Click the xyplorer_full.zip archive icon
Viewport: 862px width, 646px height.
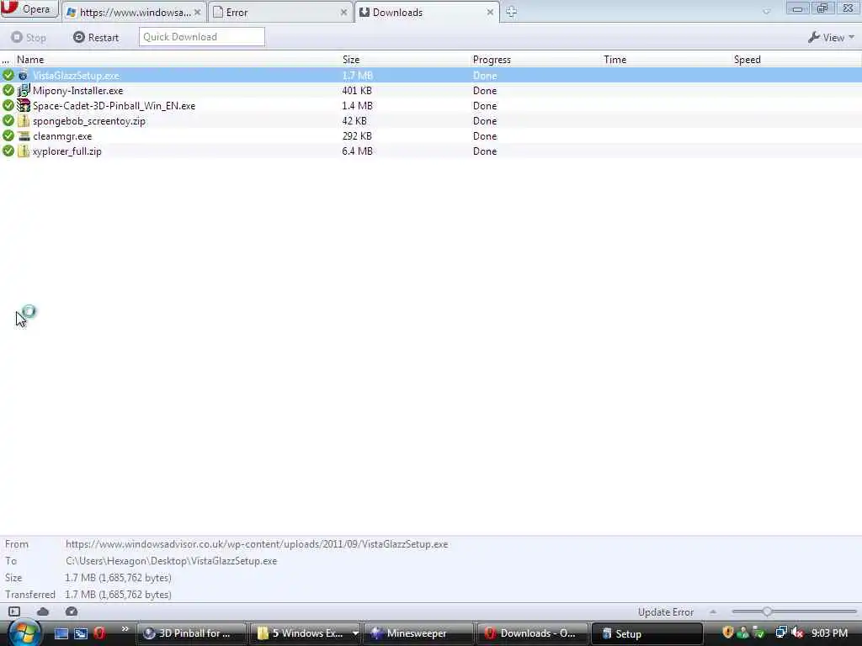point(23,151)
